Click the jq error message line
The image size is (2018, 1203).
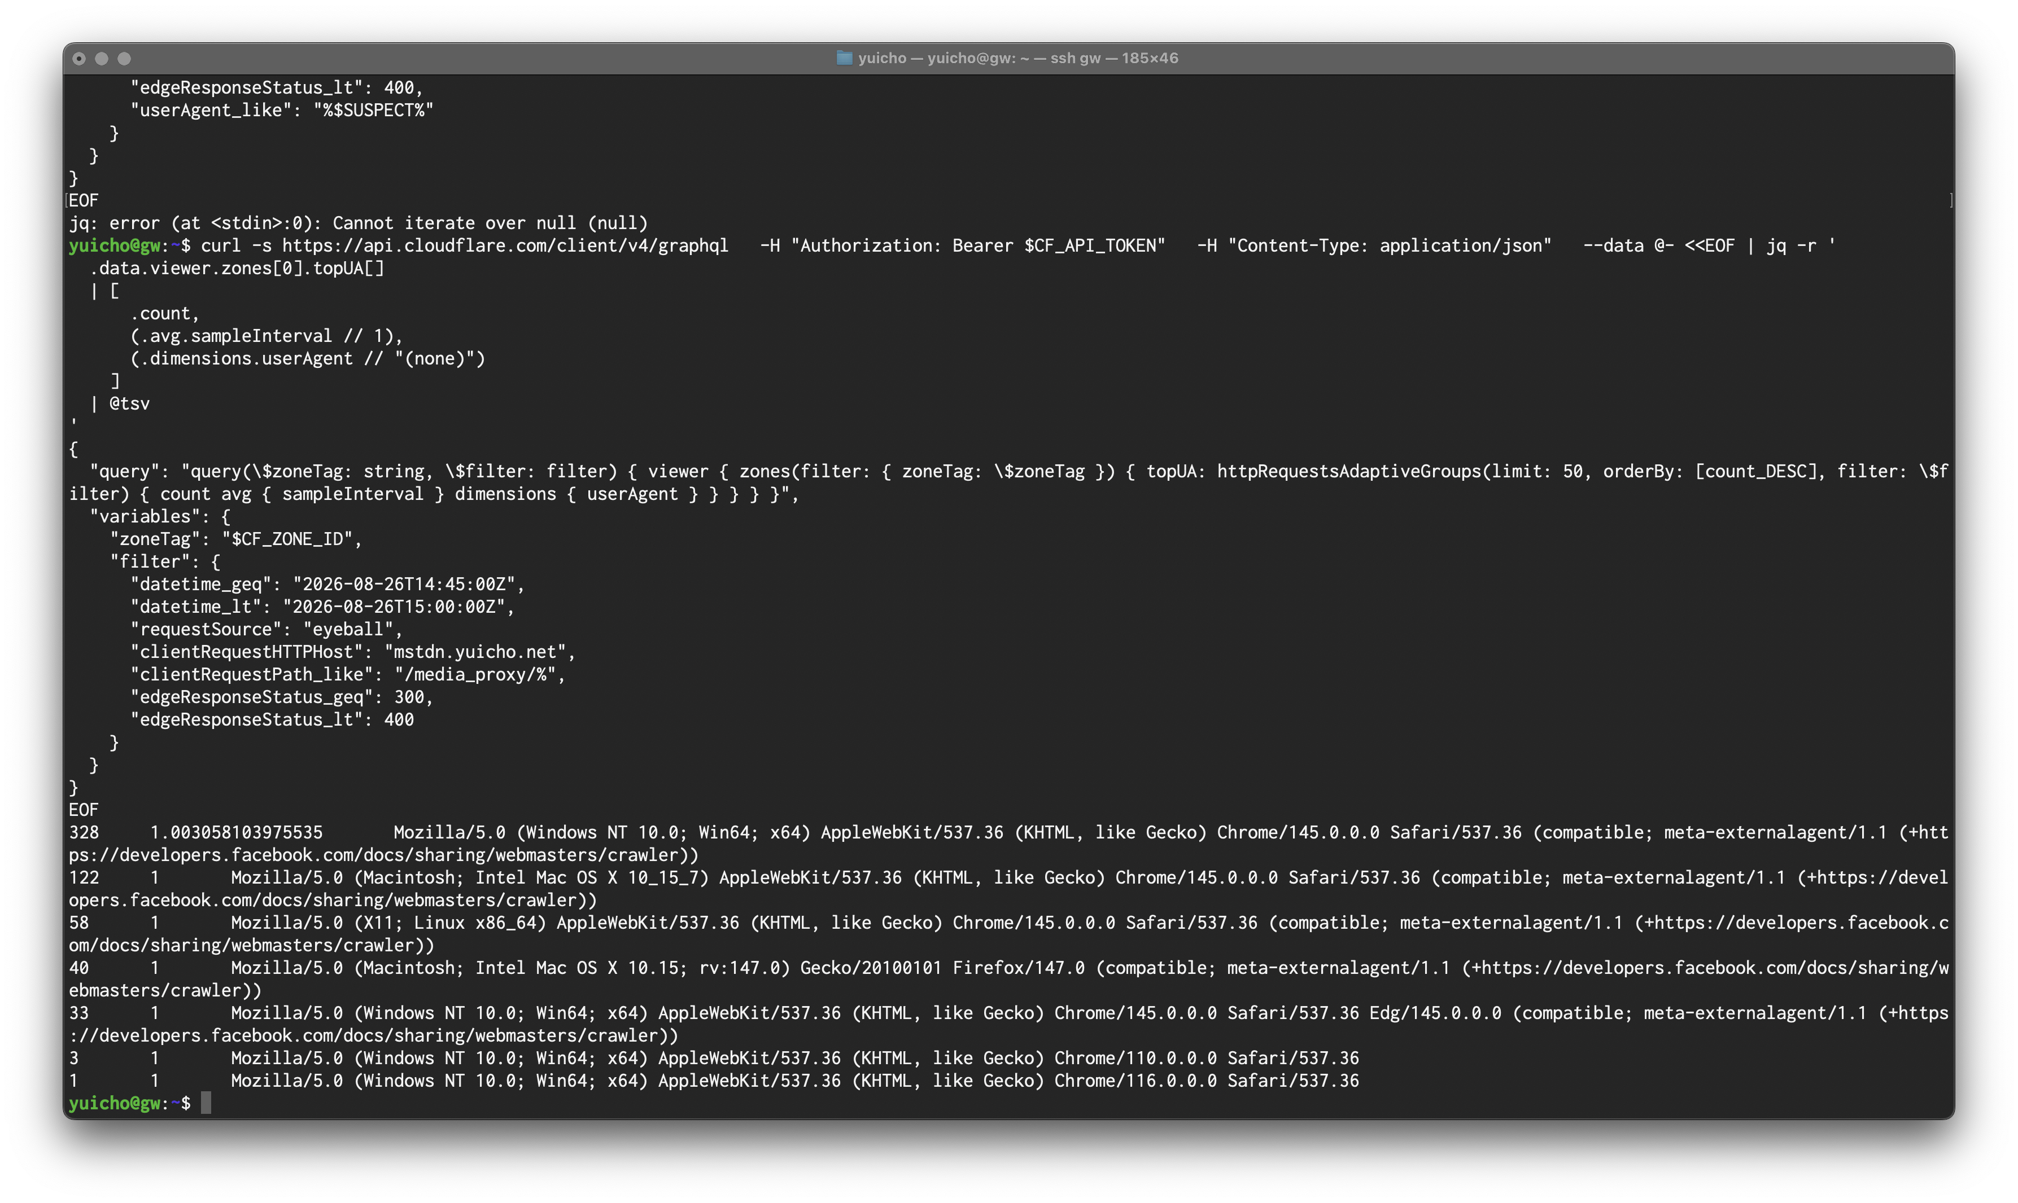tap(359, 223)
